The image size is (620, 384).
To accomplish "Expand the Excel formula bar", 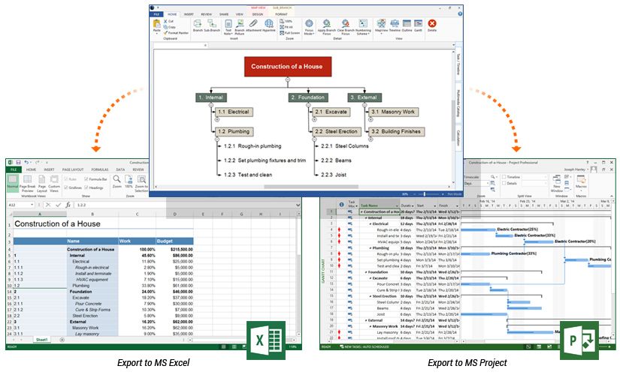I will (x=298, y=205).
